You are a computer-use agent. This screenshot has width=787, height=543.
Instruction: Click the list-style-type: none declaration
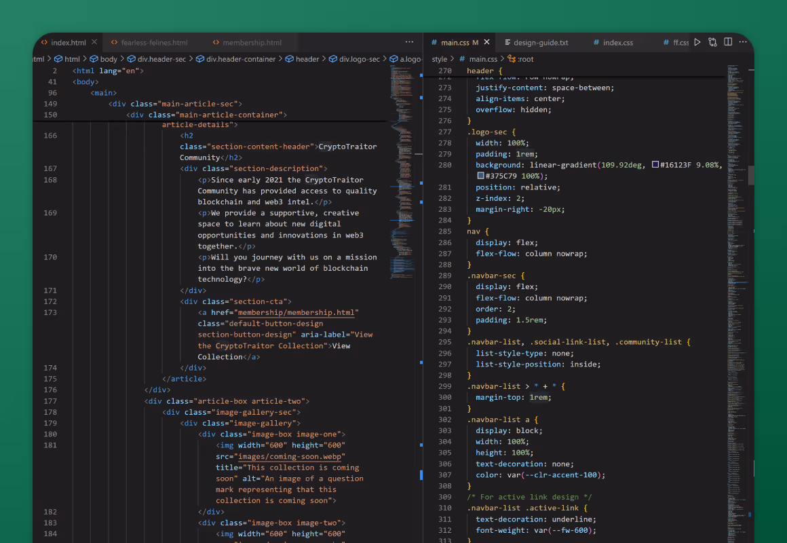[x=525, y=354]
